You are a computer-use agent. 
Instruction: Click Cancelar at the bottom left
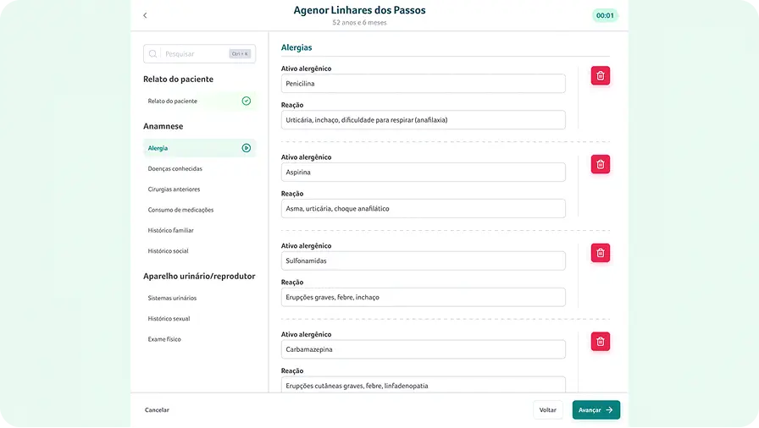pyautogui.click(x=157, y=409)
